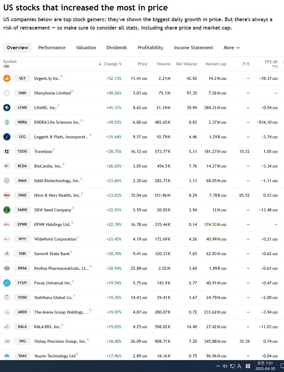Sort by the Price column header
284x372 pixels.
click(x=142, y=64)
